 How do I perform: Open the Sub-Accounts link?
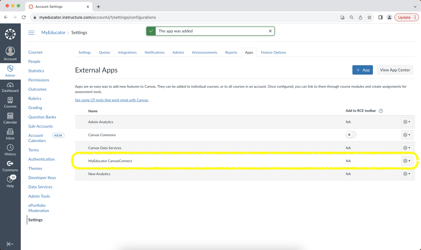pos(40,126)
